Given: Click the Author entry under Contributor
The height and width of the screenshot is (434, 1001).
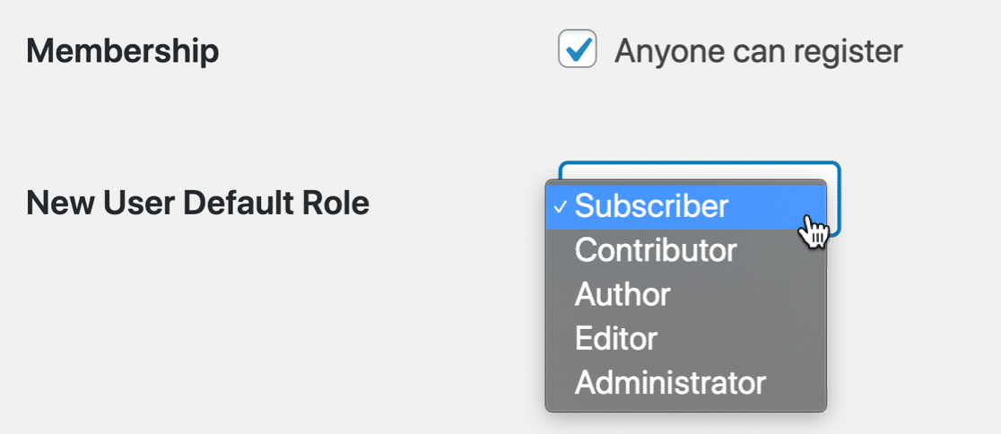Looking at the screenshot, I should (x=622, y=294).
